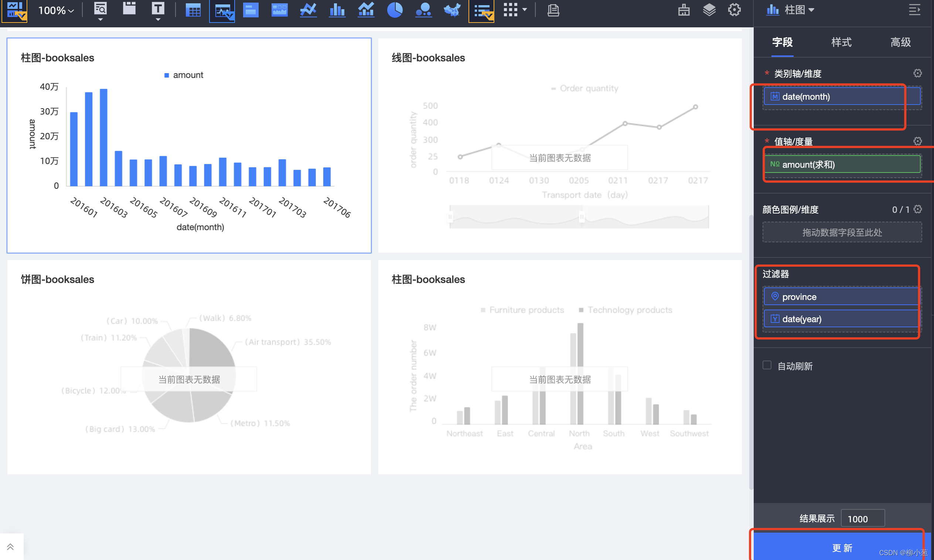934x560 pixels.
Task: Open settings gear for 颜色图例/维度
Action: click(x=917, y=209)
